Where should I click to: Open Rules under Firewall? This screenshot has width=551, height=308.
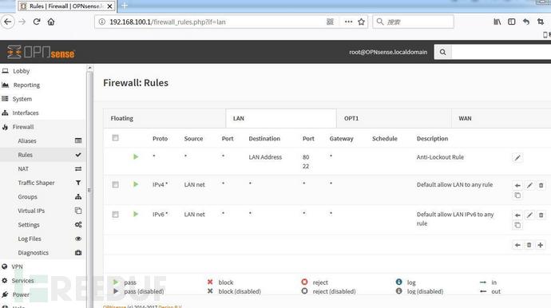[43, 155]
